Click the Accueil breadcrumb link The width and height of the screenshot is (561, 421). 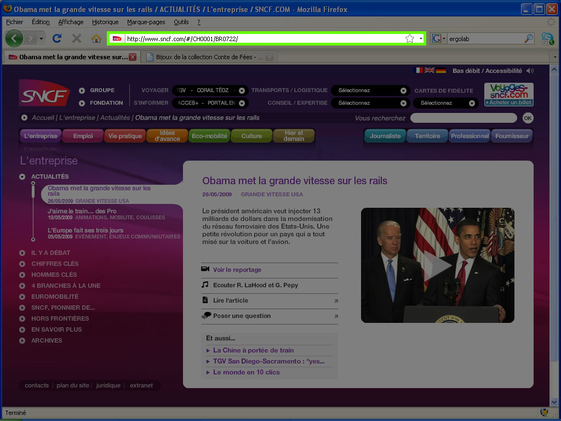(43, 118)
